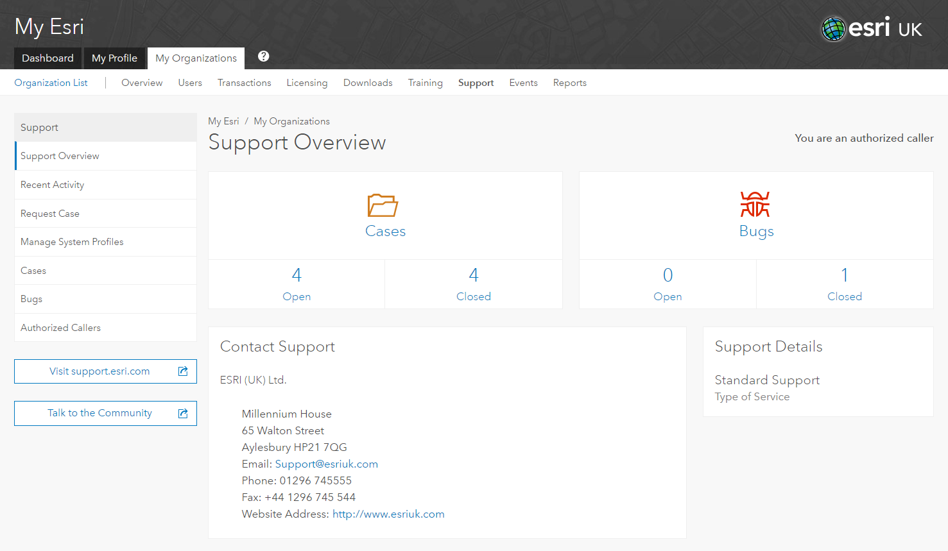
Task: Switch to the My Profile tab
Action: pyautogui.click(x=114, y=58)
